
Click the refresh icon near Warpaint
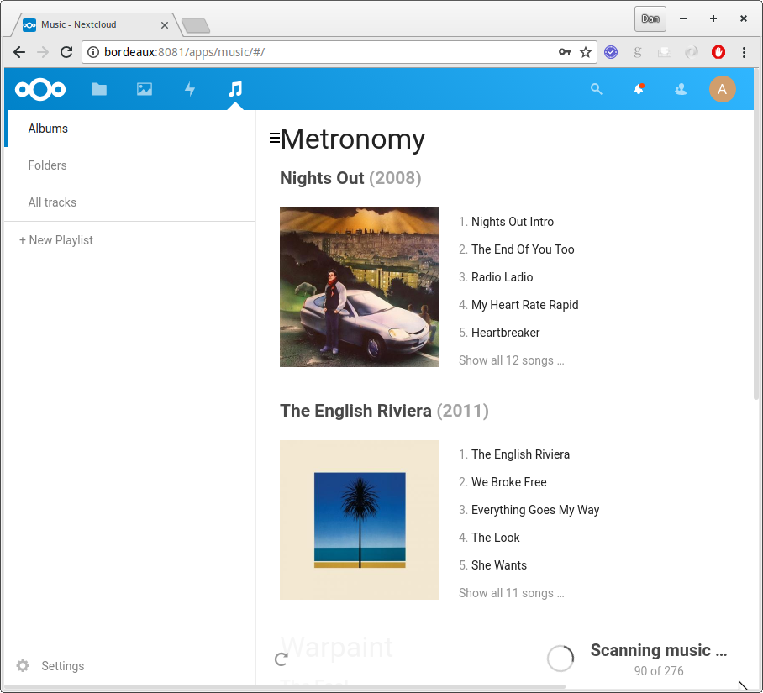282,659
